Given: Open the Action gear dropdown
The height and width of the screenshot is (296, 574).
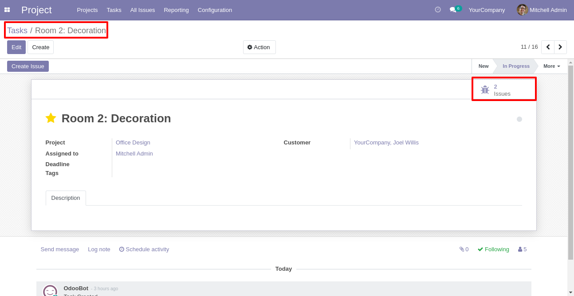Looking at the screenshot, I should click(259, 47).
